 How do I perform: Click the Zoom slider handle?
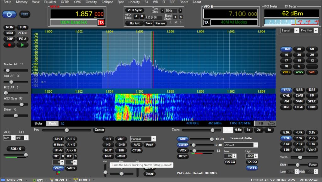212,130
